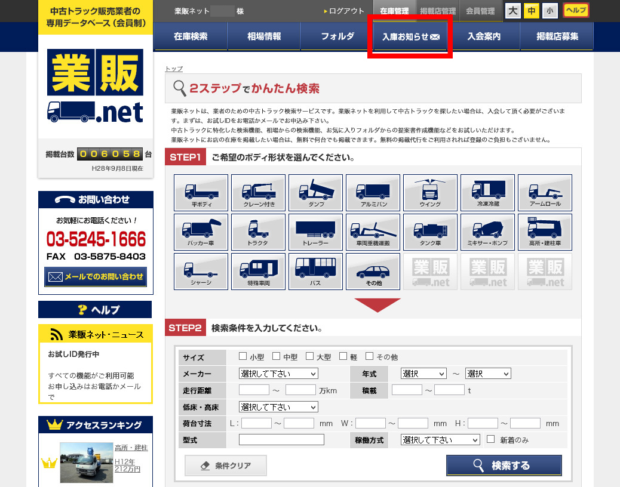620x487 pixels.
Task: Switch to the フォルダ tab
Action: tap(337, 36)
